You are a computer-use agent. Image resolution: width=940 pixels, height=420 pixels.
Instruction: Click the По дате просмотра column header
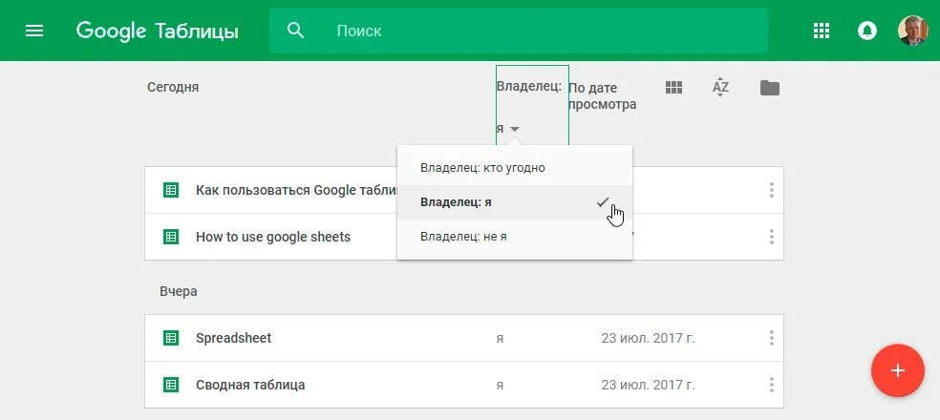(602, 96)
